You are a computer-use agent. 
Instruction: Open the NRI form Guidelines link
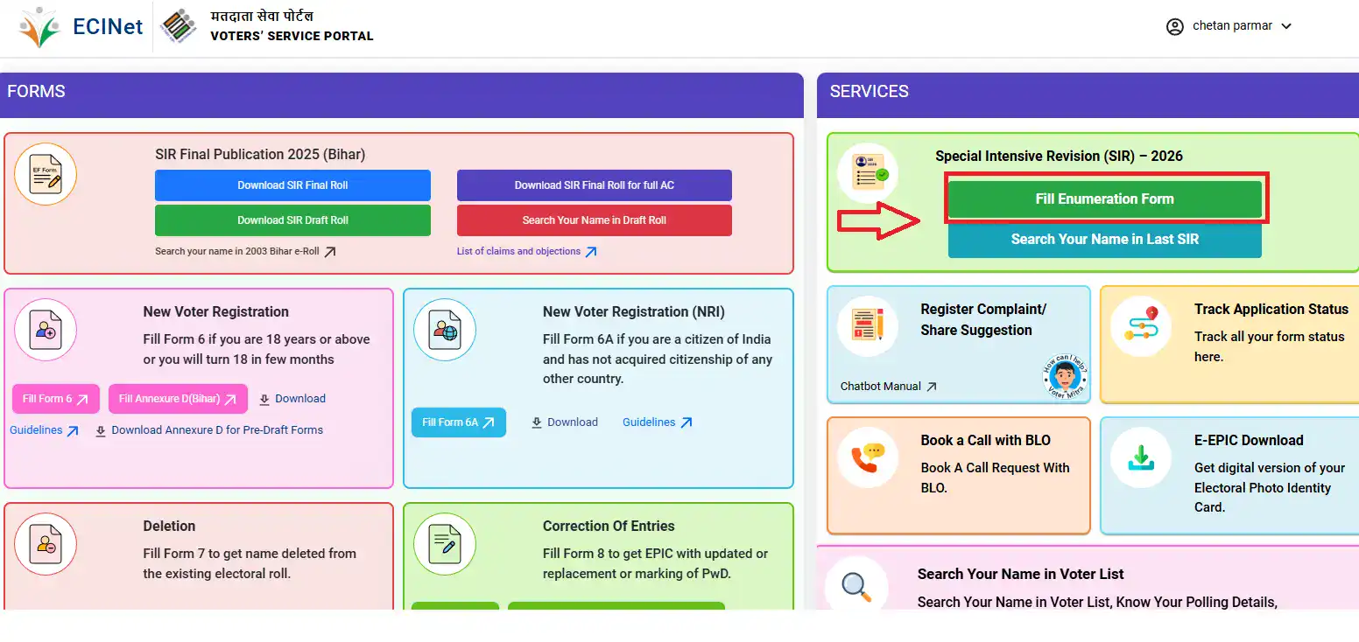[x=657, y=422]
